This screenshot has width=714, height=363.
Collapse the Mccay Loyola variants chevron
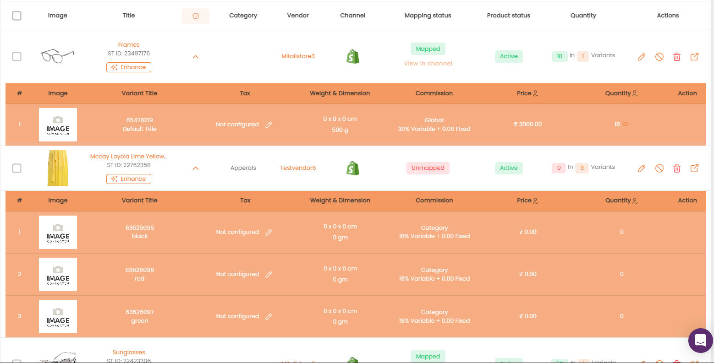(x=196, y=168)
